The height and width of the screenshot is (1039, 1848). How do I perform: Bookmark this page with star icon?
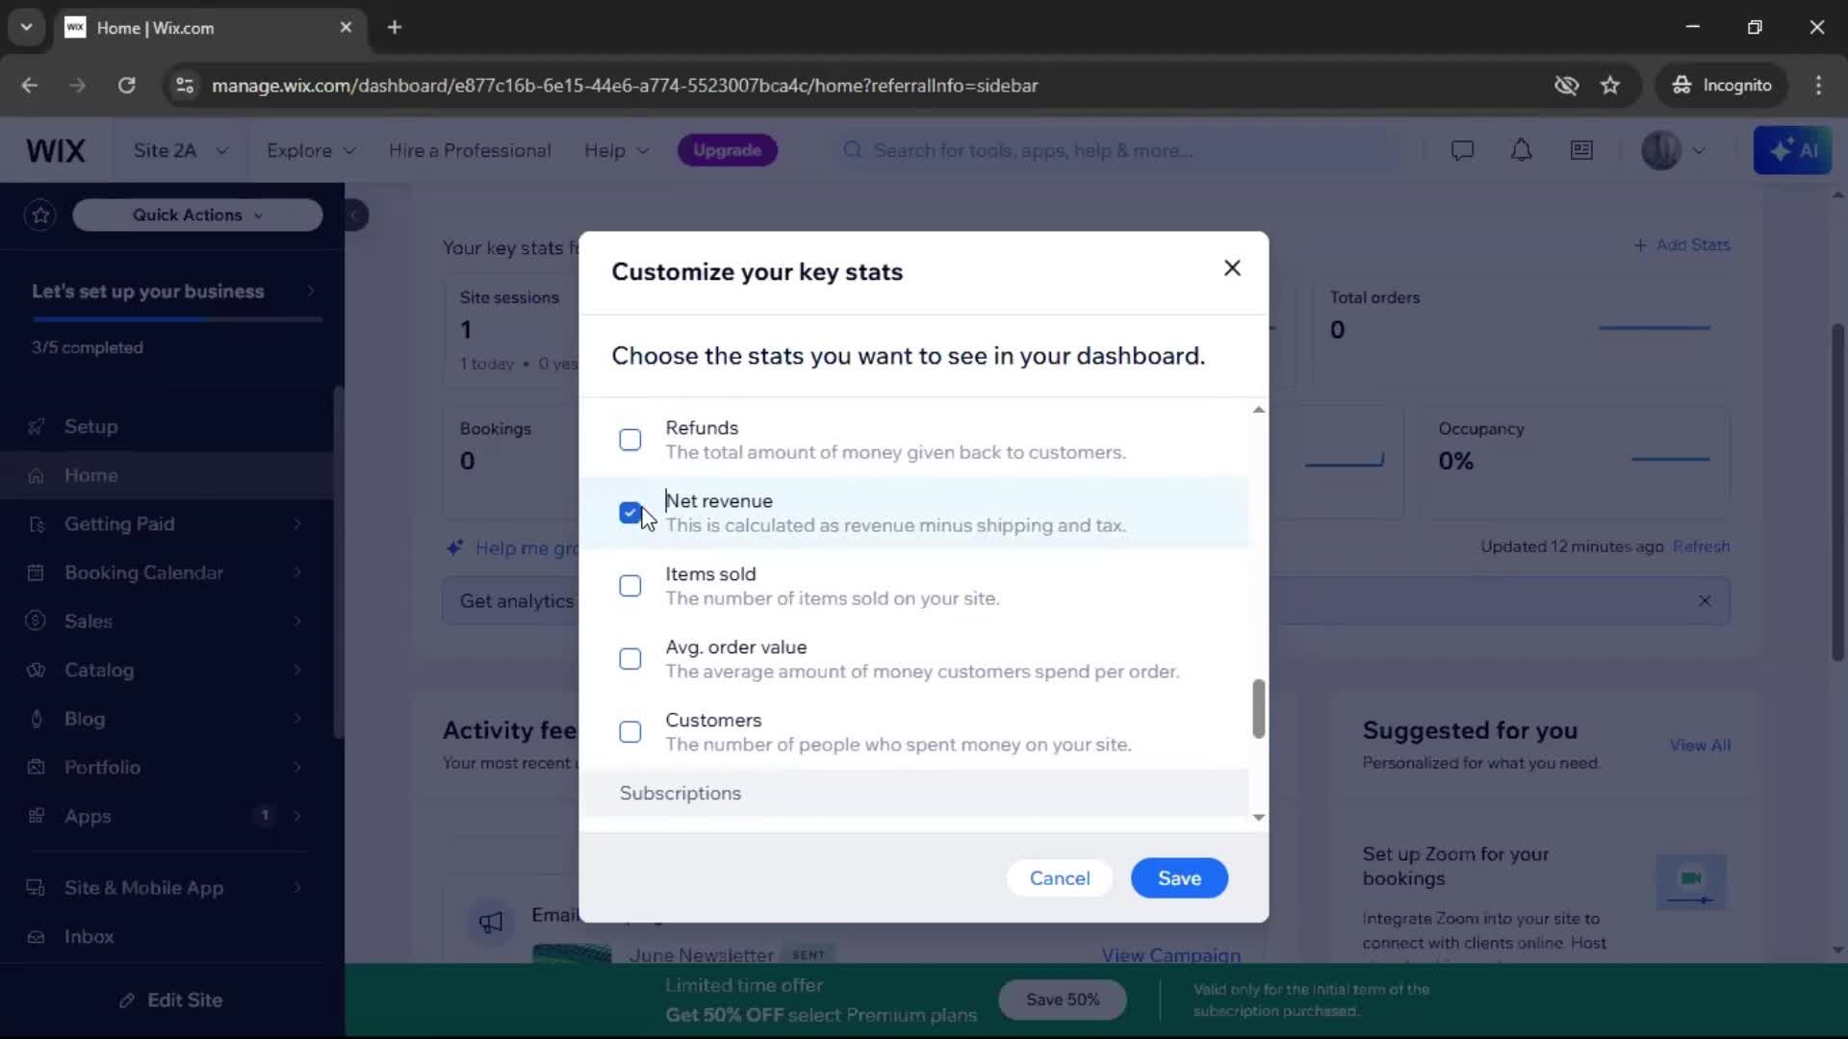coord(1610,86)
